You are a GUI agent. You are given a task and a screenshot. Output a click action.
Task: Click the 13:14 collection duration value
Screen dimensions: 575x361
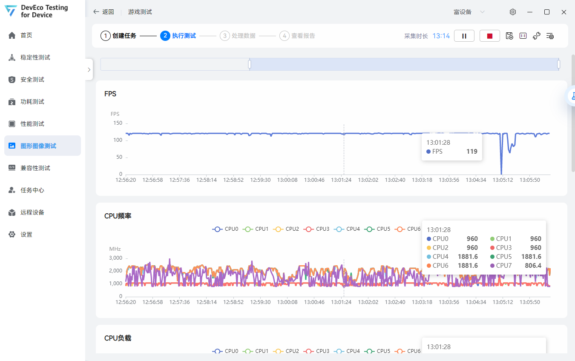(441, 36)
